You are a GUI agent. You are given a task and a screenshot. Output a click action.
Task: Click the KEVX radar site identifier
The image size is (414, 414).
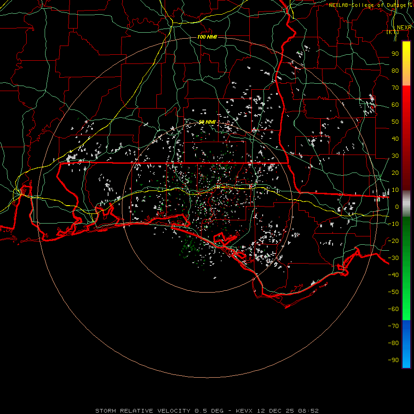244,411
